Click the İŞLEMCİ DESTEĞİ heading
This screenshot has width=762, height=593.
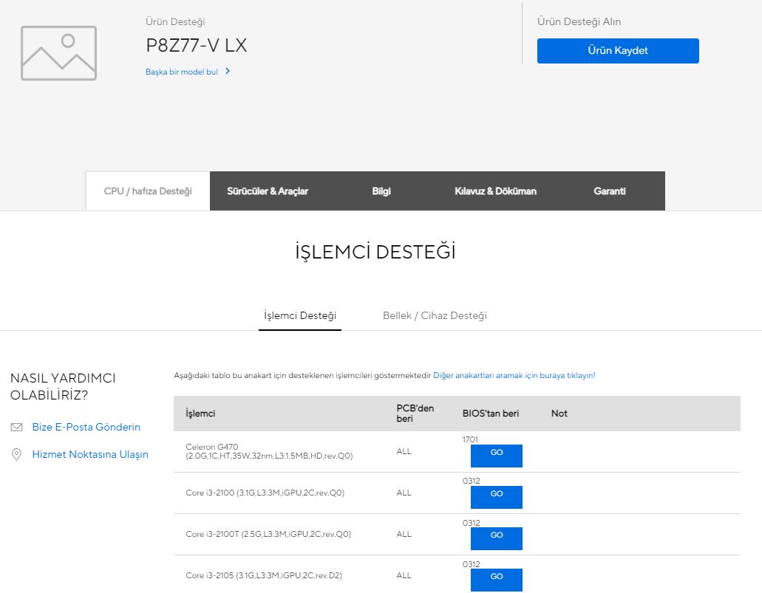[x=375, y=252]
